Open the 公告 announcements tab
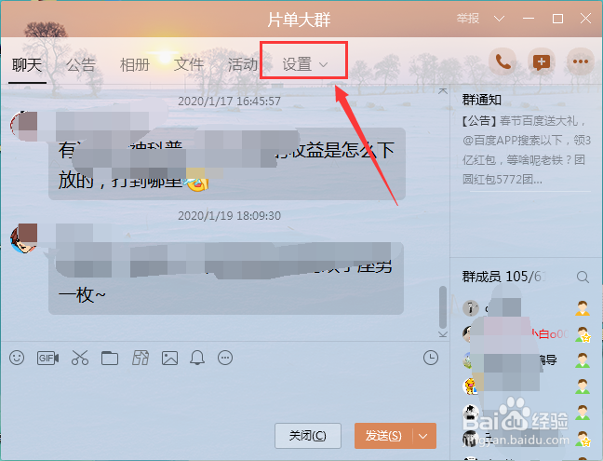 [x=81, y=64]
